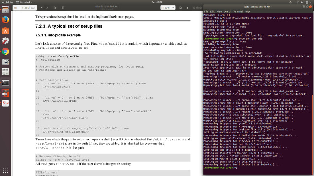The width and height of the screenshot is (314, 176).
Task: Expand the system status menu arrow
Action: tap(310, 2)
